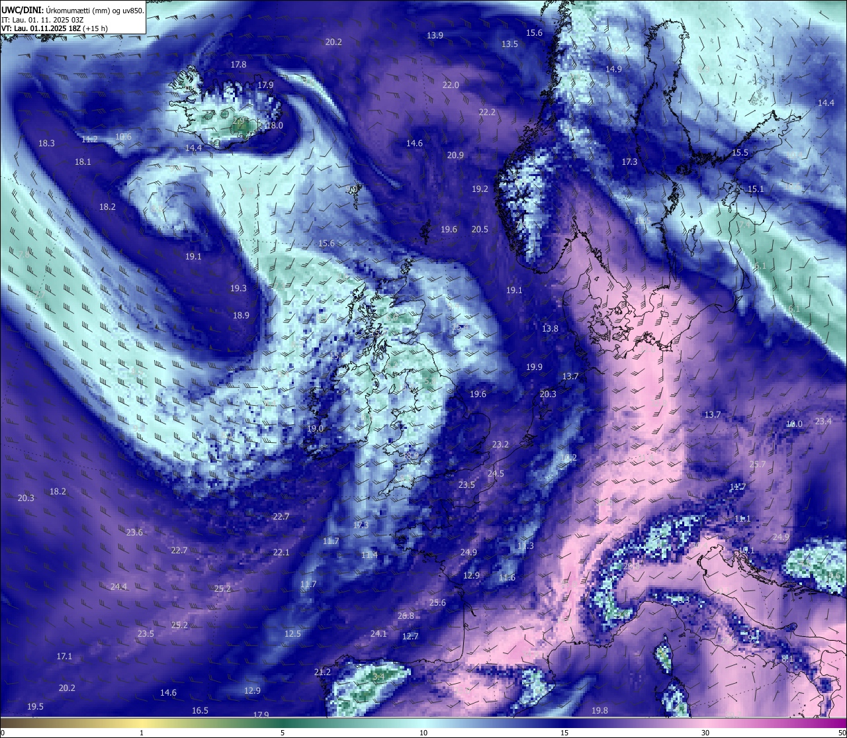The height and width of the screenshot is (738, 847).
Task: Click the 22.0 map value
Action: pos(451,85)
